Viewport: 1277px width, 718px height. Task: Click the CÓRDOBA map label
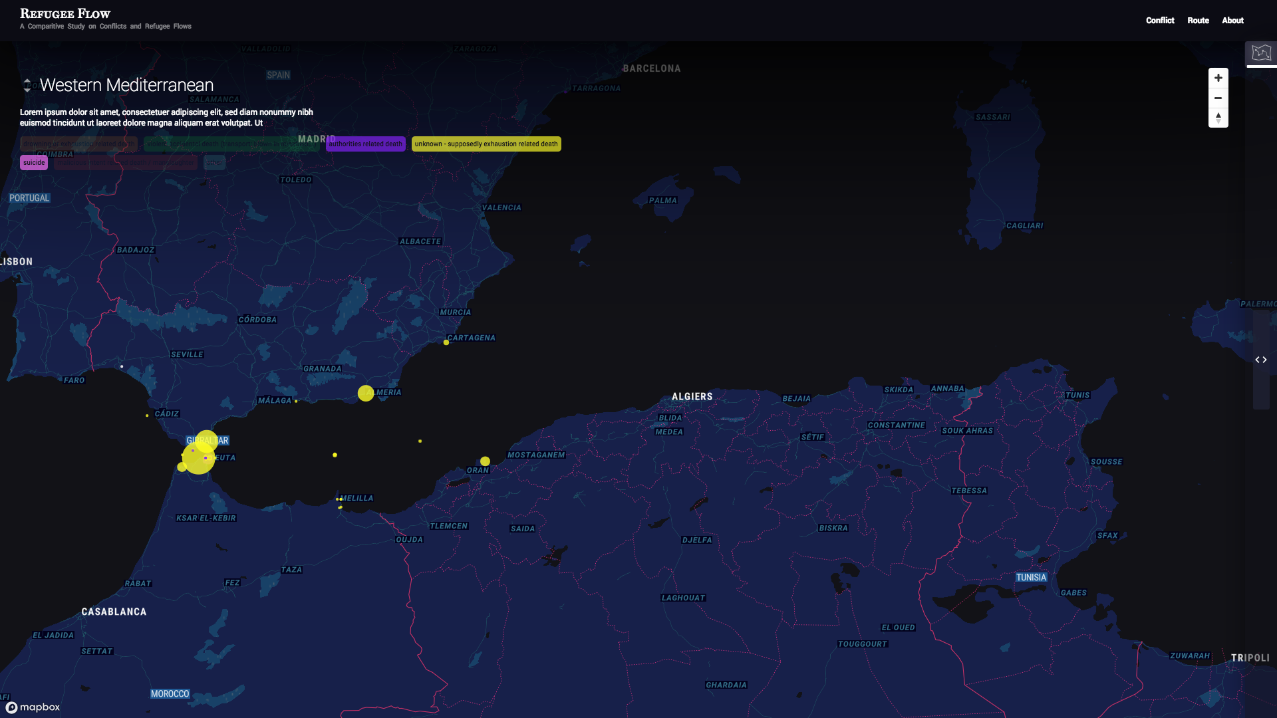pyautogui.click(x=257, y=320)
